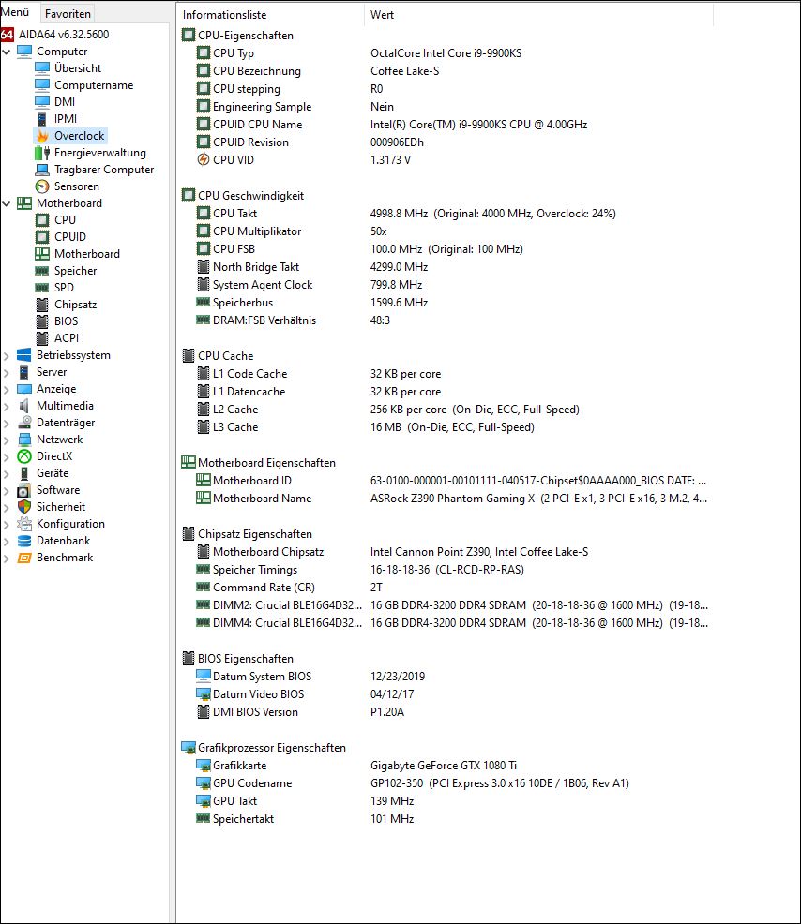Click the Multimedia speaker icon
Viewport: 801px width, 924px height.
(24, 406)
